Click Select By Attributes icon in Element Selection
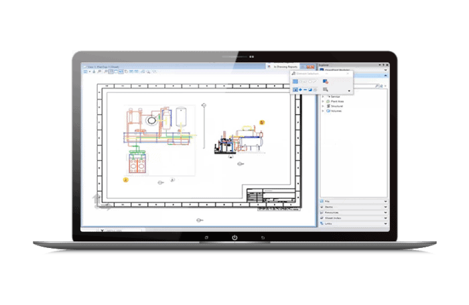Image resolution: width=469 pixels, height=305 pixels. click(x=326, y=81)
